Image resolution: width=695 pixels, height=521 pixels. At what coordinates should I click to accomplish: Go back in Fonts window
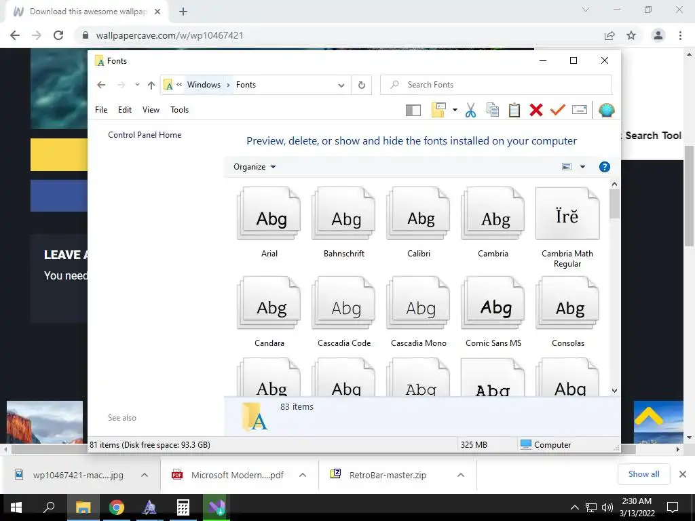pyautogui.click(x=101, y=85)
